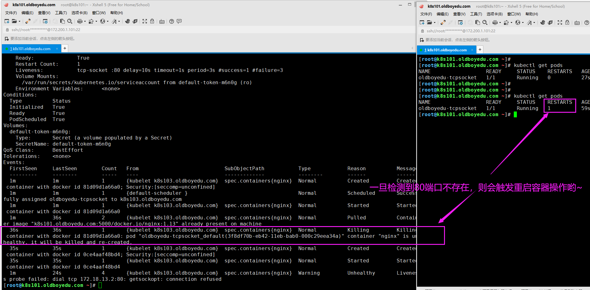This screenshot has width=590, height=290.
Task: Expand the Print dropdown arrow in left window
Action: tap(85, 21)
